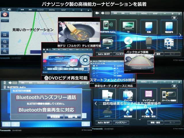184x138 pixels.
Task: Open 名称 name search icon
Action: pyautogui.click(x=149, y=27)
